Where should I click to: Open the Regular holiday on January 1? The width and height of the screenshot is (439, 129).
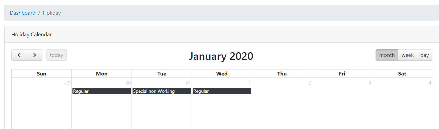[x=222, y=91]
